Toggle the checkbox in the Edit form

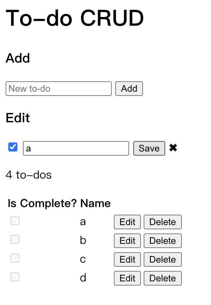(13, 147)
